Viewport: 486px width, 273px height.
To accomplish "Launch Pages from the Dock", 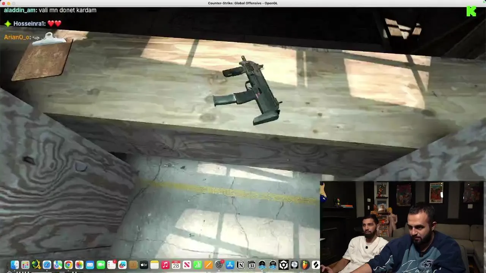I will (x=208, y=265).
